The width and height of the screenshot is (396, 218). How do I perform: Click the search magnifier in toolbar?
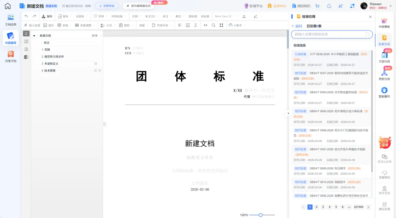[213, 25]
